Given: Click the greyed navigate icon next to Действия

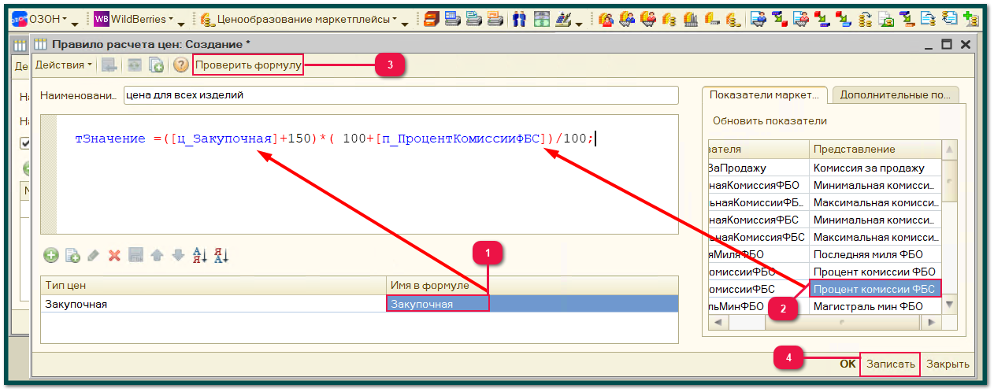Looking at the screenshot, I should [109, 65].
